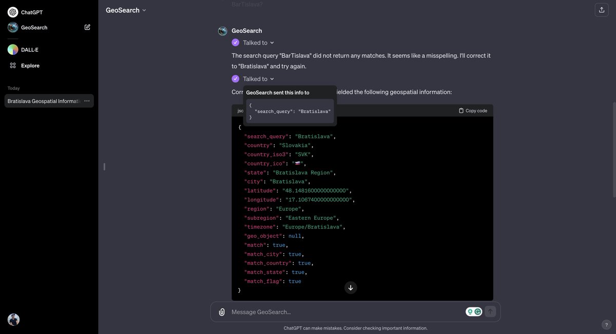Open ChatGPT home via the logo icon

(x=13, y=12)
